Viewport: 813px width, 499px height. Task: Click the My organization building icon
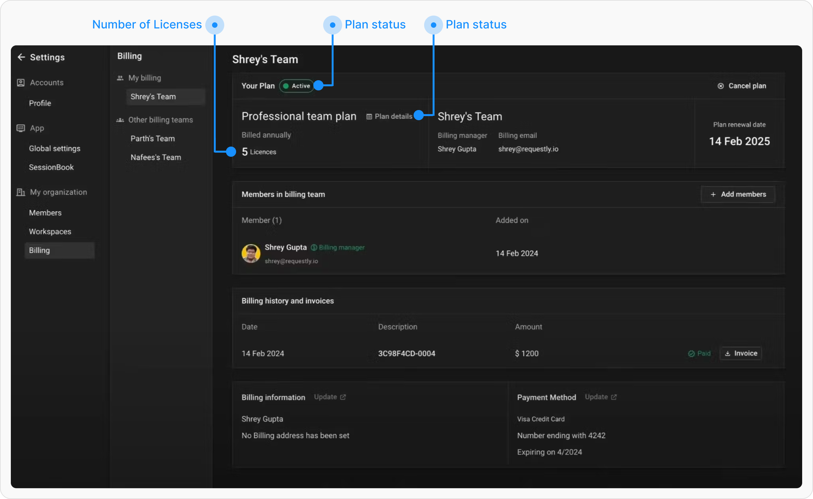coord(21,192)
